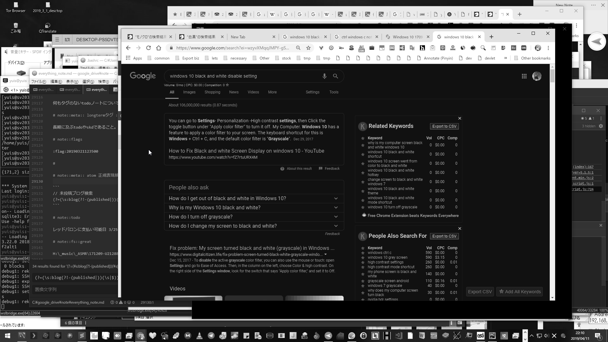608x342 pixels.
Task: Select the 'All' search results tab
Action: point(172,92)
